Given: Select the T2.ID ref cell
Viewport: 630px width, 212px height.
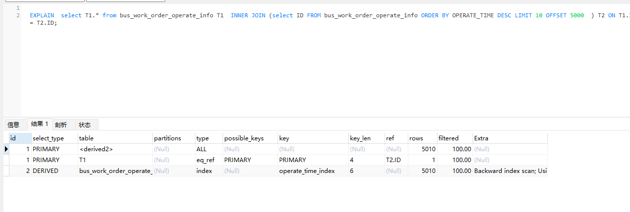Looking at the screenshot, I should click(395, 160).
